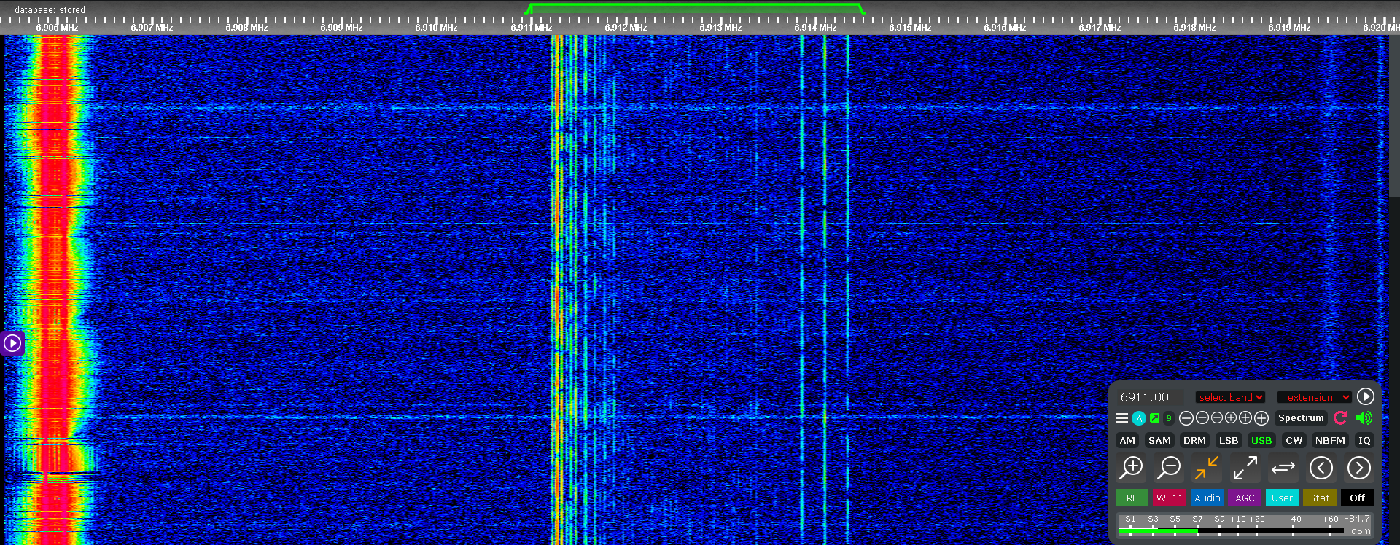Viewport: 1400px width, 545px height.
Task: Open the hamburger menu in the control panel
Action: pos(1122,418)
